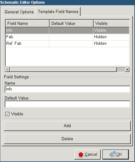Viewport: 135px width, 162px height.
Task: Add a new template field
Action: (67, 126)
